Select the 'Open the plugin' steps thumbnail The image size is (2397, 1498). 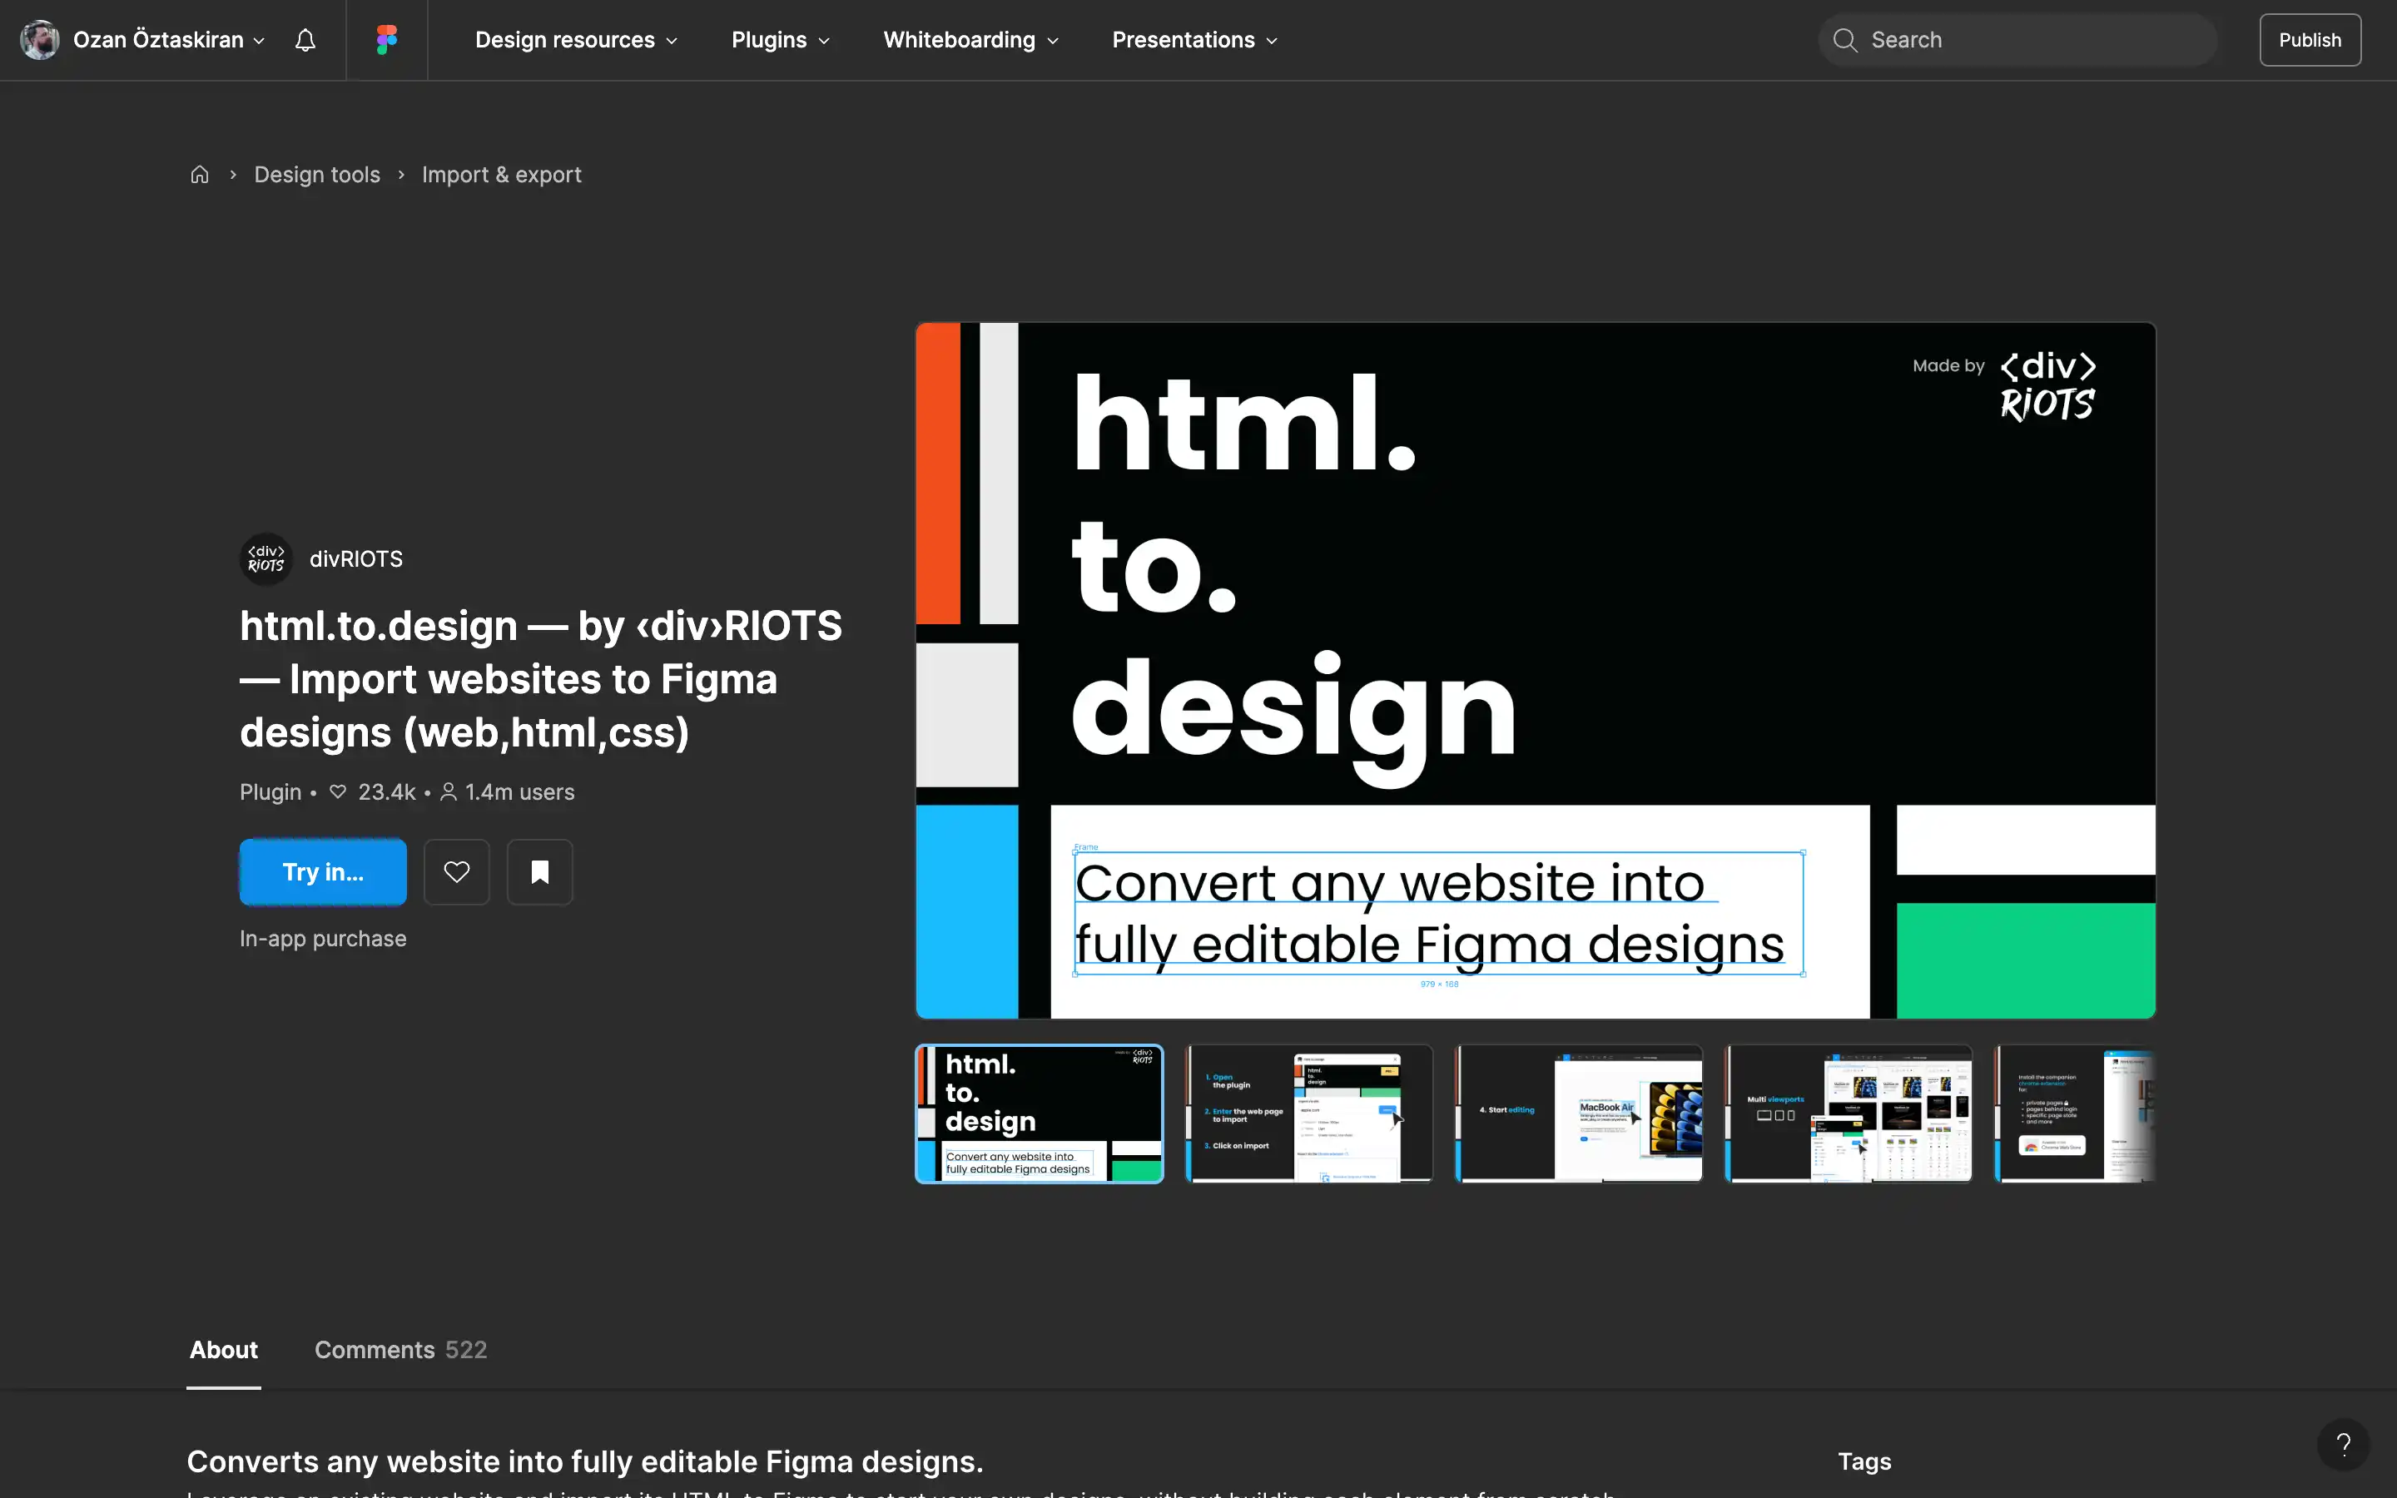[1308, 1114]
